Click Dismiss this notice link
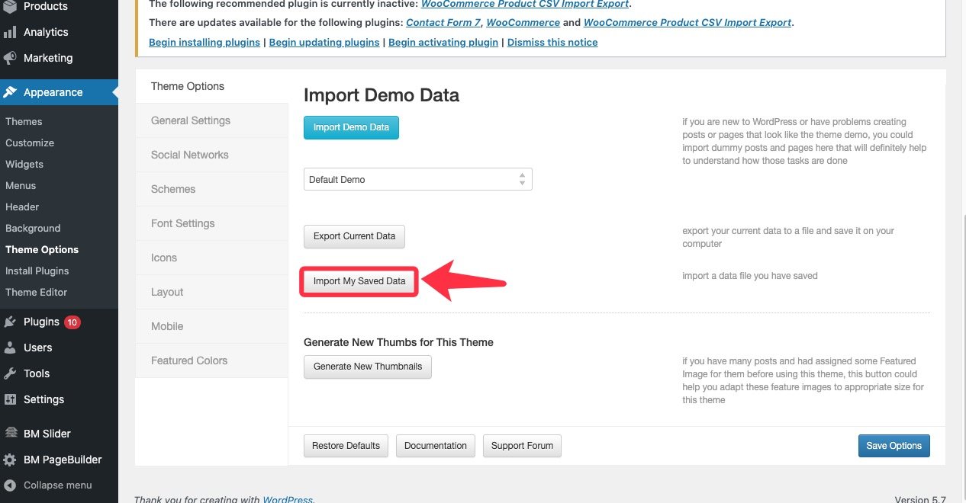The width and height of the screenshot is (966, 503). tap(552, 42)
